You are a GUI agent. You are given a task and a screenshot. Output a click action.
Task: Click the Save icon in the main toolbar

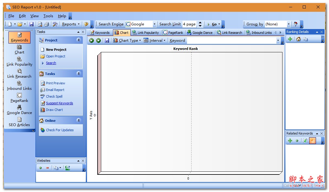pos(31,24)
